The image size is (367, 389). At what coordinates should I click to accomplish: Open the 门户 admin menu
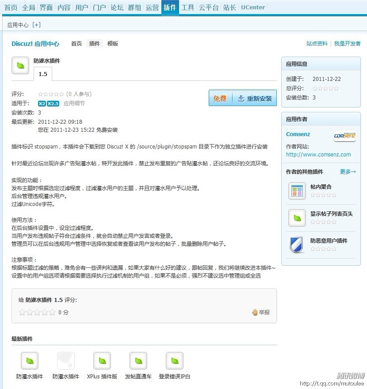(99, 8)
